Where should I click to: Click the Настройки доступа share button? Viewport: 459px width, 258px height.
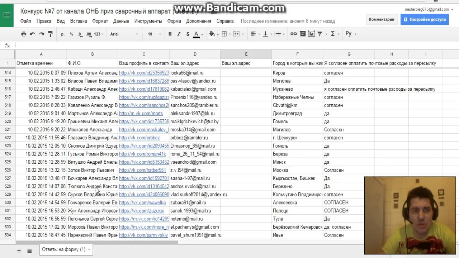click(x=425, y=19)
